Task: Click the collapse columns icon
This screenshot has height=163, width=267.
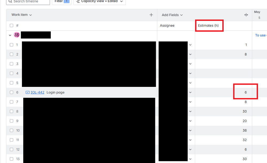Action: tap(246, 15)
